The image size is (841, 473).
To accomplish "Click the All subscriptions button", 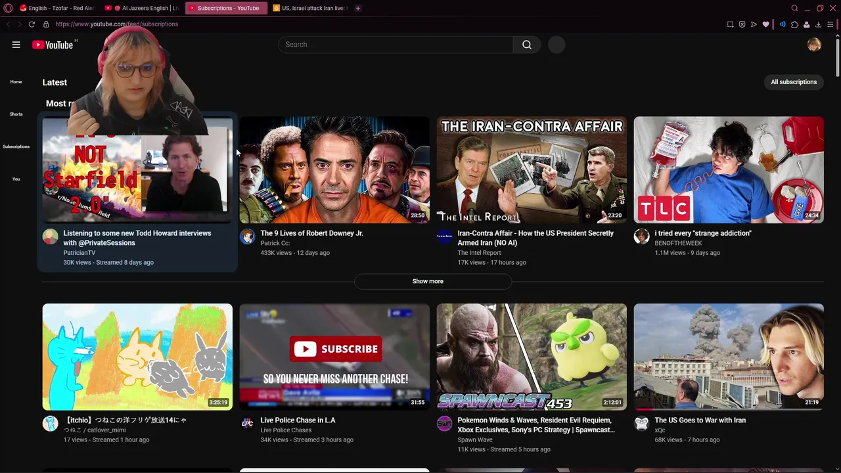I will [794, 82].
